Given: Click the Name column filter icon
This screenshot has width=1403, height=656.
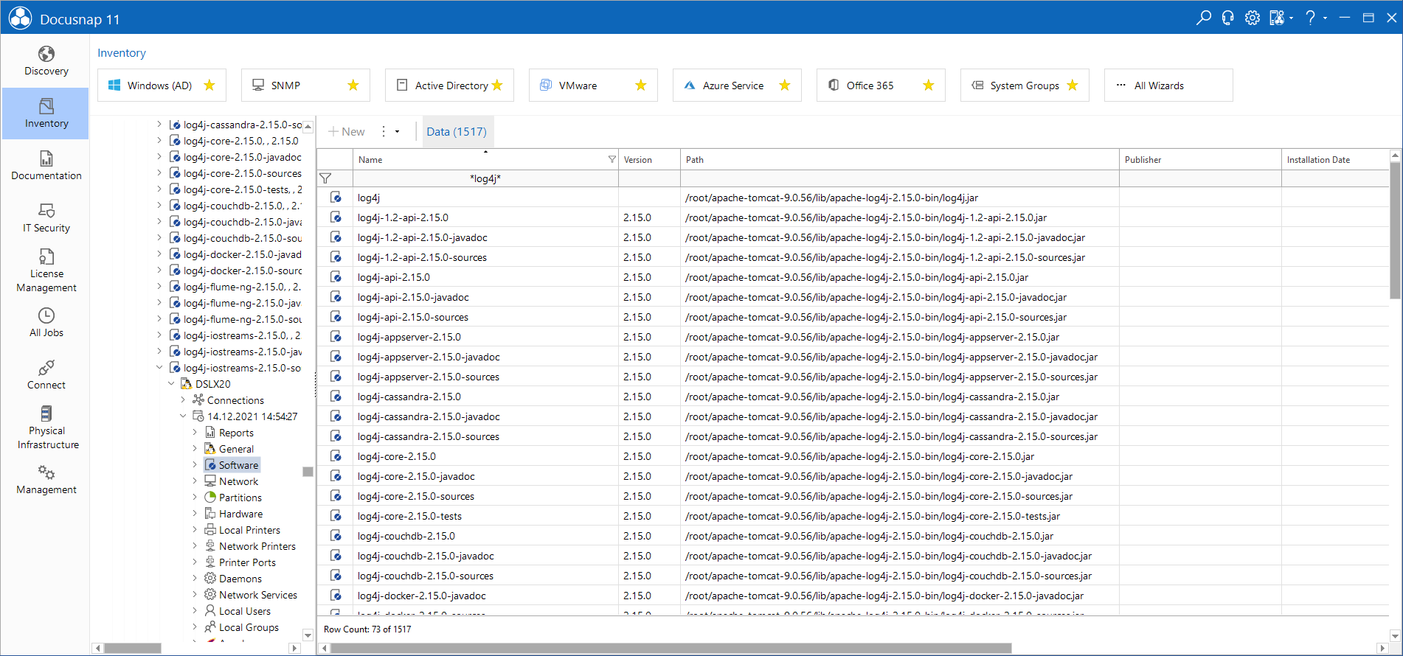Looking at the screenshot, I should [612, 159].
